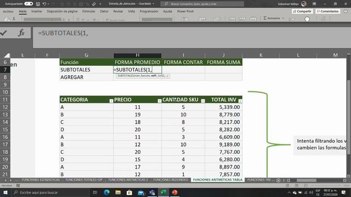This screenshot has width=351, height=197.
Task: Expand the Autosuma dropdown arrow
Action: (283, 18)
